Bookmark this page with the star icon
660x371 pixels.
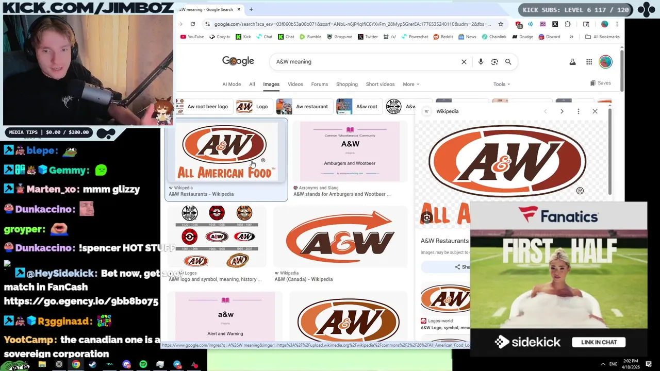(x=501, y=24)
